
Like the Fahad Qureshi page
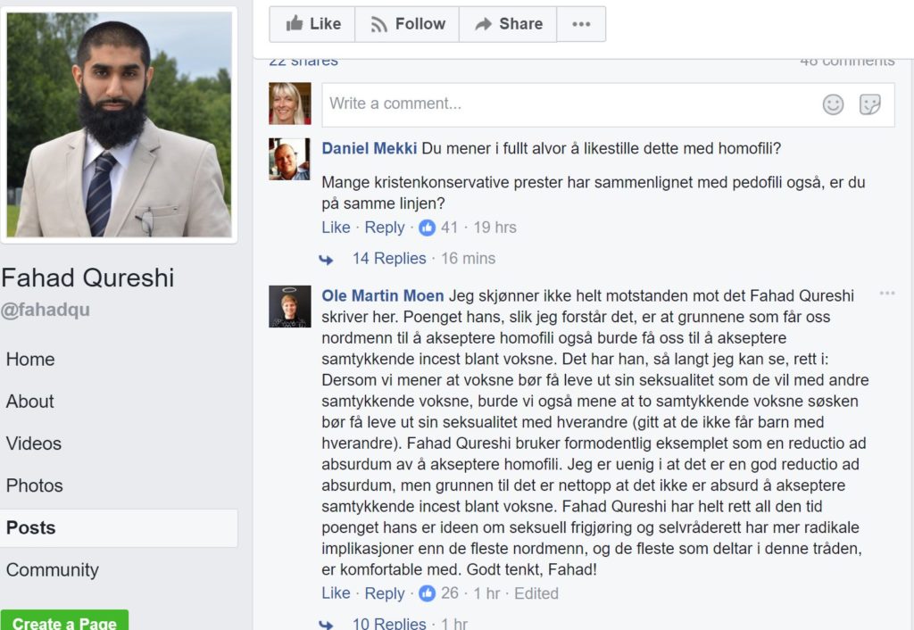pos(312,24)
